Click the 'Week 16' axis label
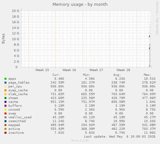The width and height of the screenshot is (160, 144). (69, 70)
